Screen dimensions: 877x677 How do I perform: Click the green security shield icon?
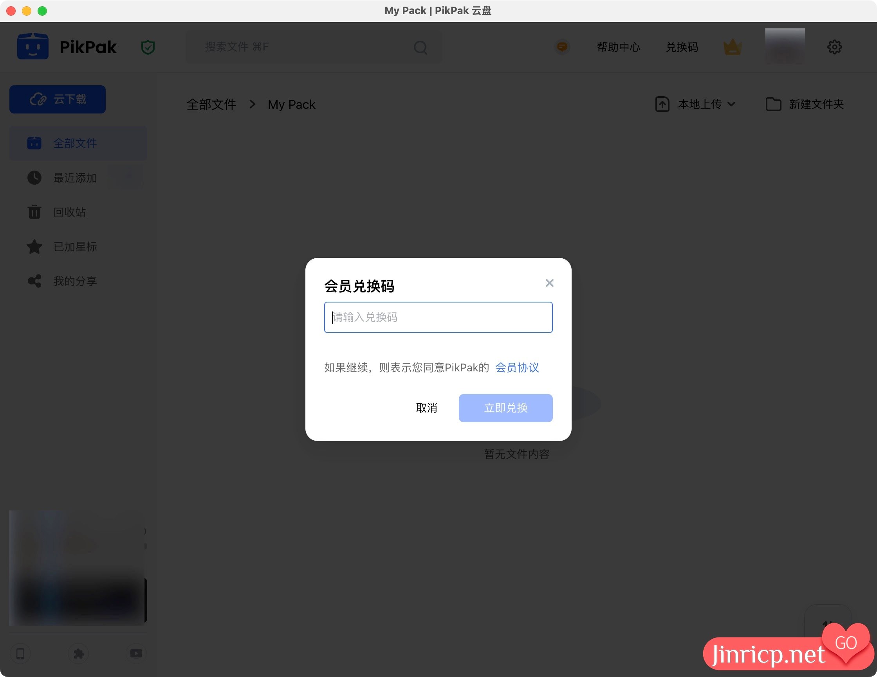click(x=148, y=47)
